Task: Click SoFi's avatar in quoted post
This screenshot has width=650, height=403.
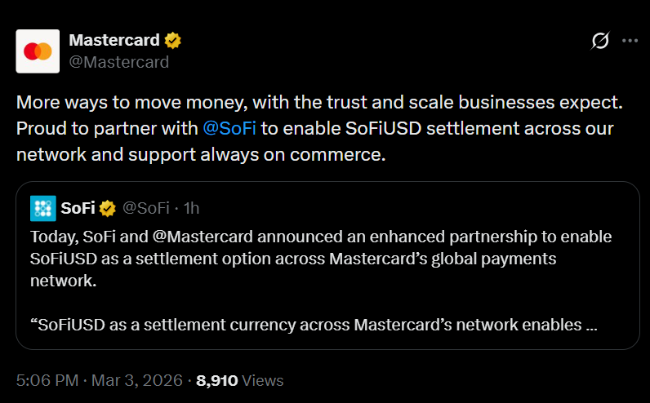Action: coord(42,209)
